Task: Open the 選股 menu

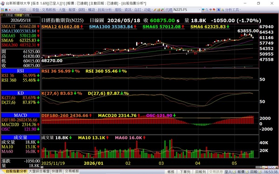Action: 118,10
